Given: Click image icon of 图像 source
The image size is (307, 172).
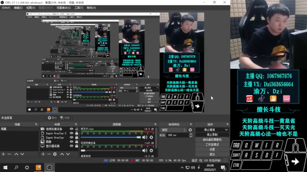Looking at the screenshot, I should pyautogui.click(x=43, y=141).
